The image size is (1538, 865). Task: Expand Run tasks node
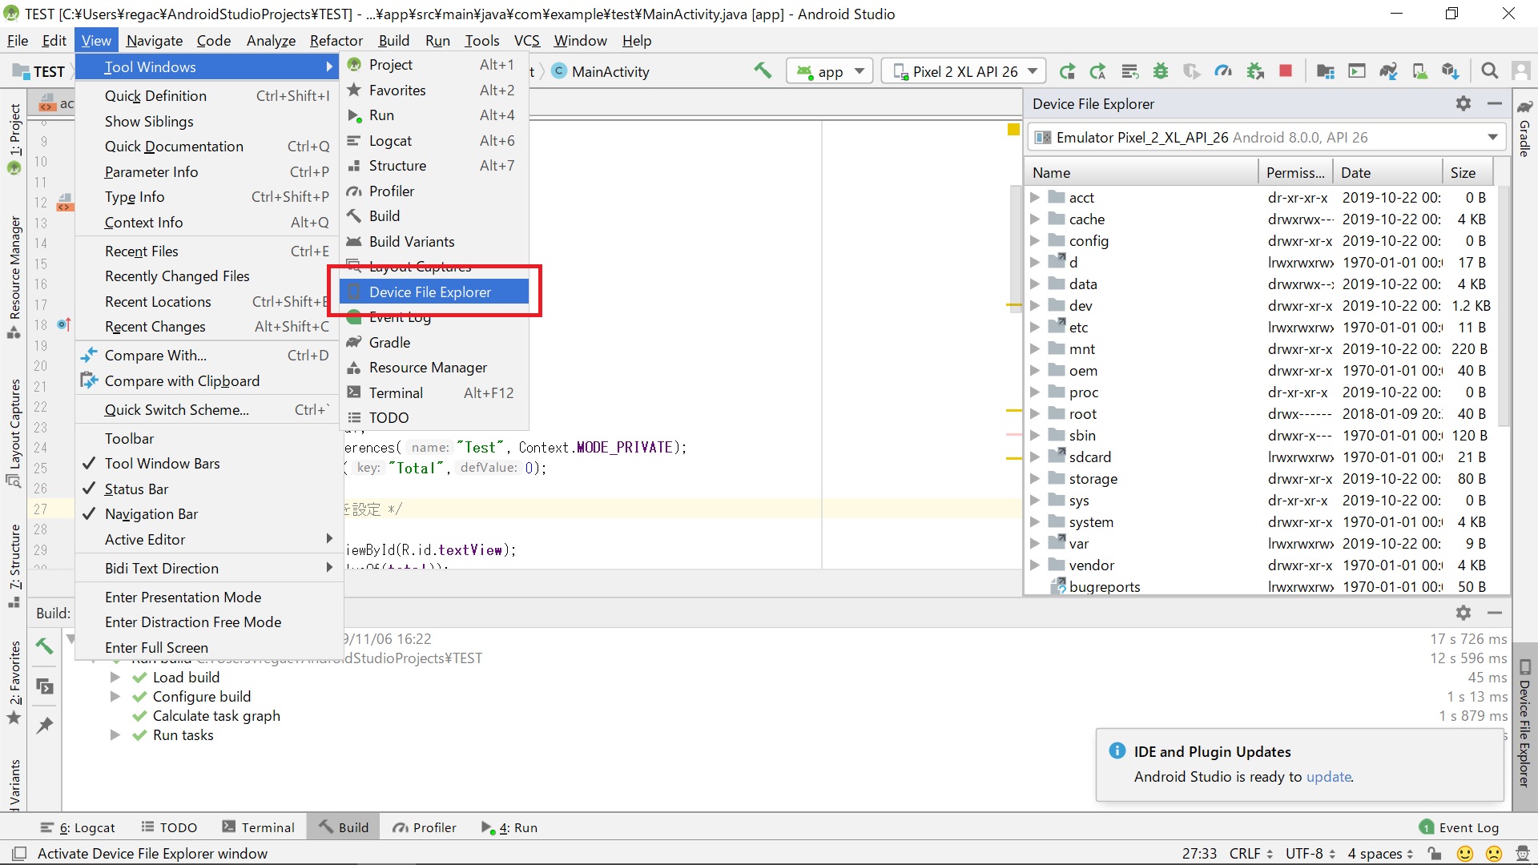point(115,735)
